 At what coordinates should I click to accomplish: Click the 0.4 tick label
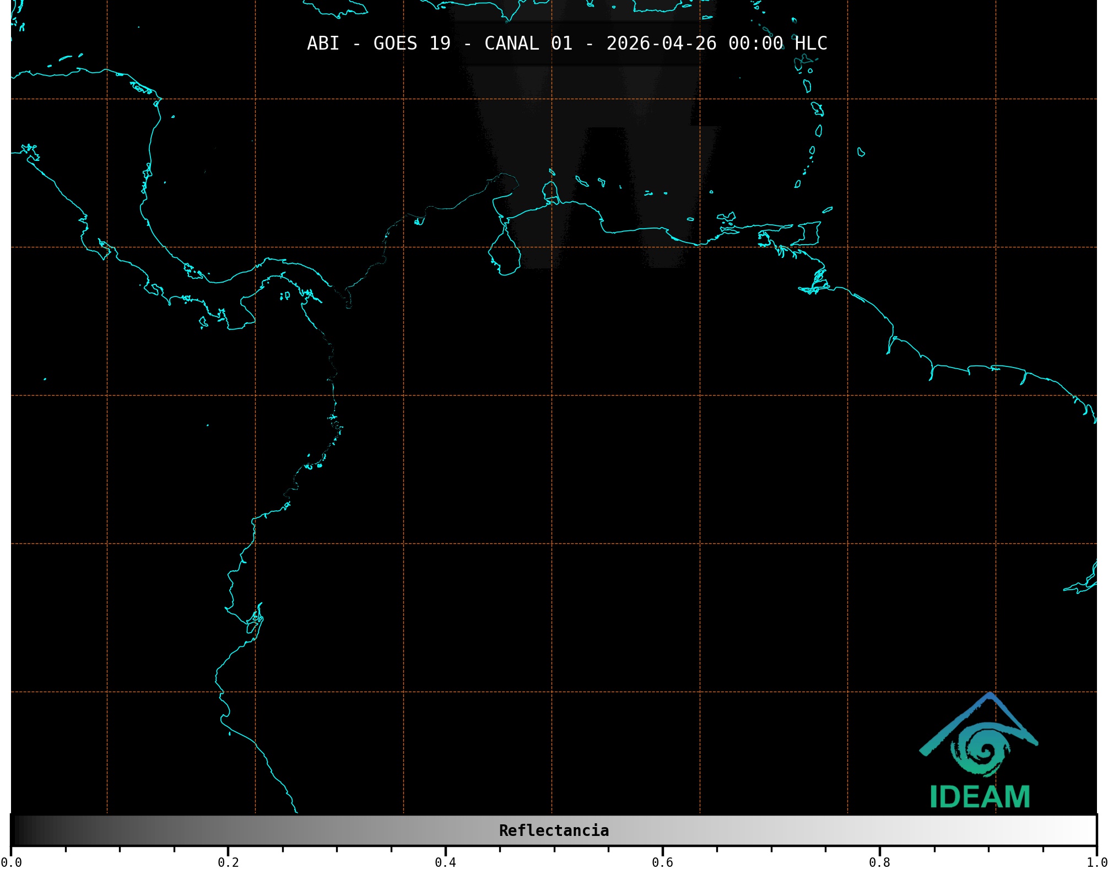[x=445, y=862]
